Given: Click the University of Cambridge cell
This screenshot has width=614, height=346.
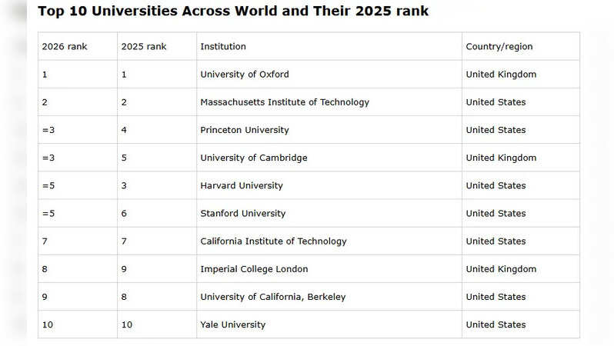Looking at the screenshot, I should (253, 158).
